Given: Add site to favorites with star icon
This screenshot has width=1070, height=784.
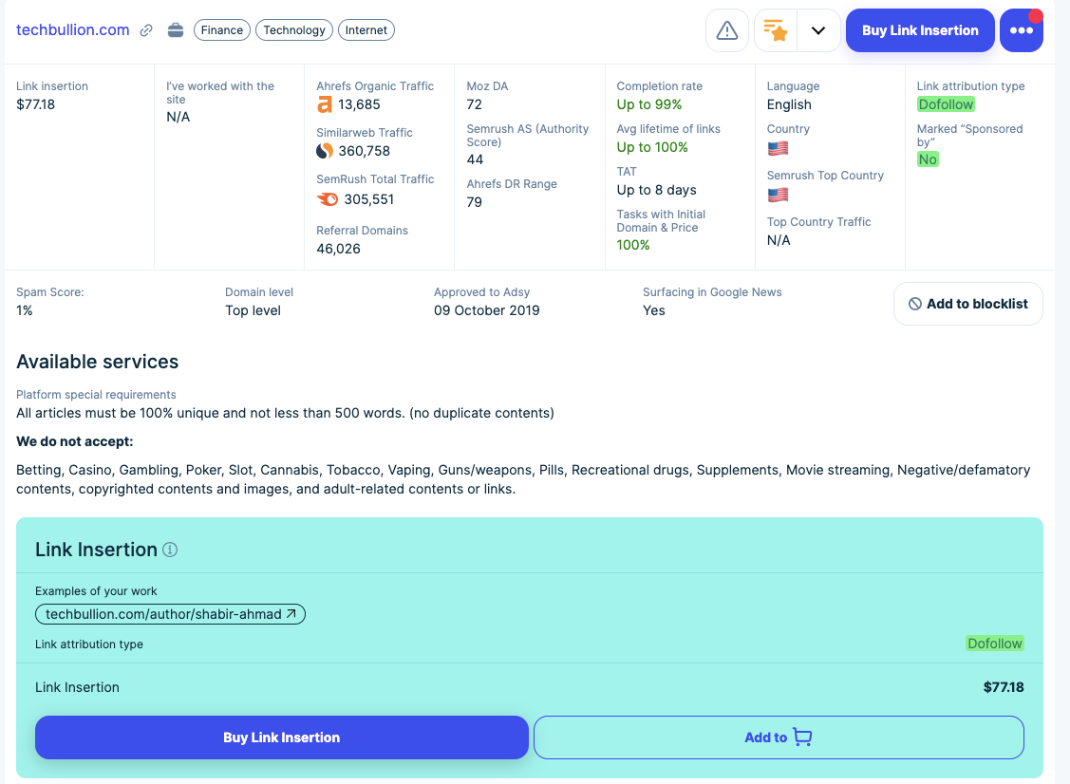Looking at the screenshot, I should (775, 30).
